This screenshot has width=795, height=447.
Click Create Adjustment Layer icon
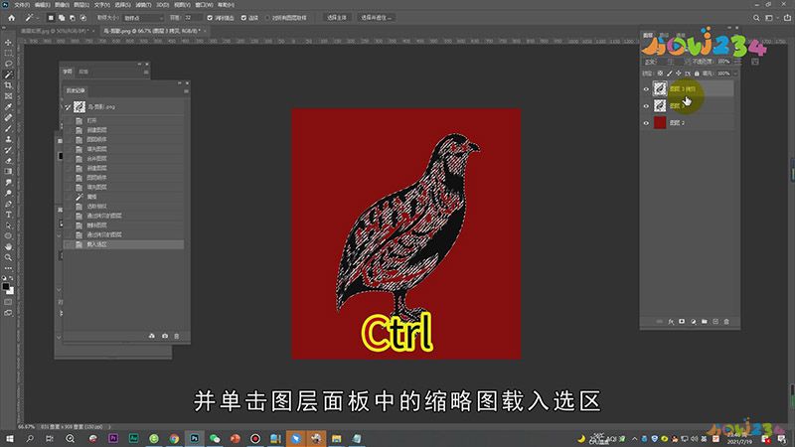[693, 321]
